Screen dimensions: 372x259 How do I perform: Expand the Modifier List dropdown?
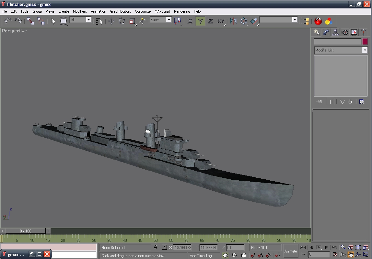click(x=341, y=50)
